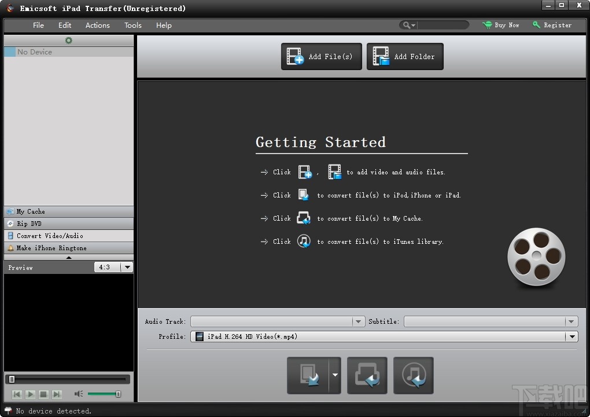Click My Cache icon in Getting Started
Viewport: 590px width, 417px height.
tap(304, 218)
